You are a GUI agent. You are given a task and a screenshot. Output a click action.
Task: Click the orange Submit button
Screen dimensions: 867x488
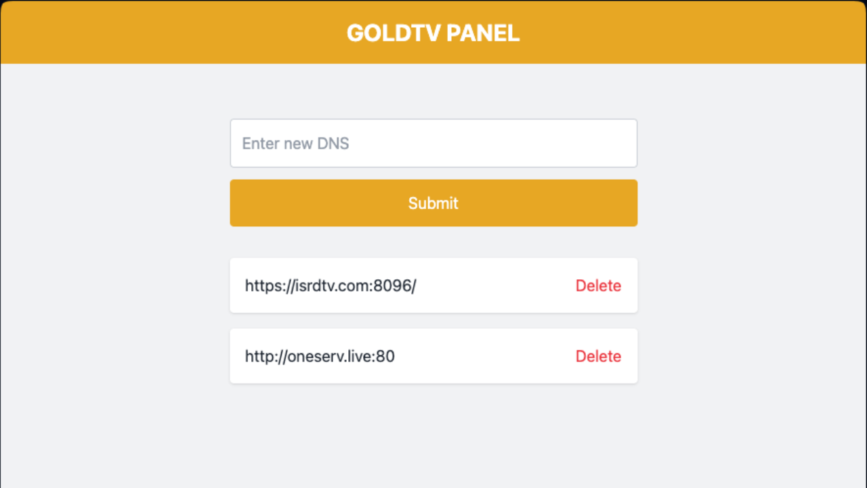(433, 203)
